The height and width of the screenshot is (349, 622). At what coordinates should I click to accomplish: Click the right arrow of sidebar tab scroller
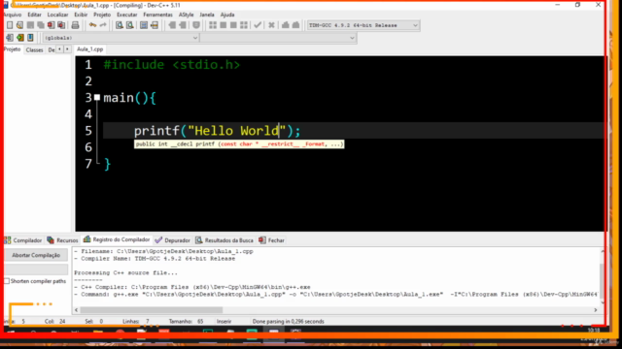[x=67, y=49]
